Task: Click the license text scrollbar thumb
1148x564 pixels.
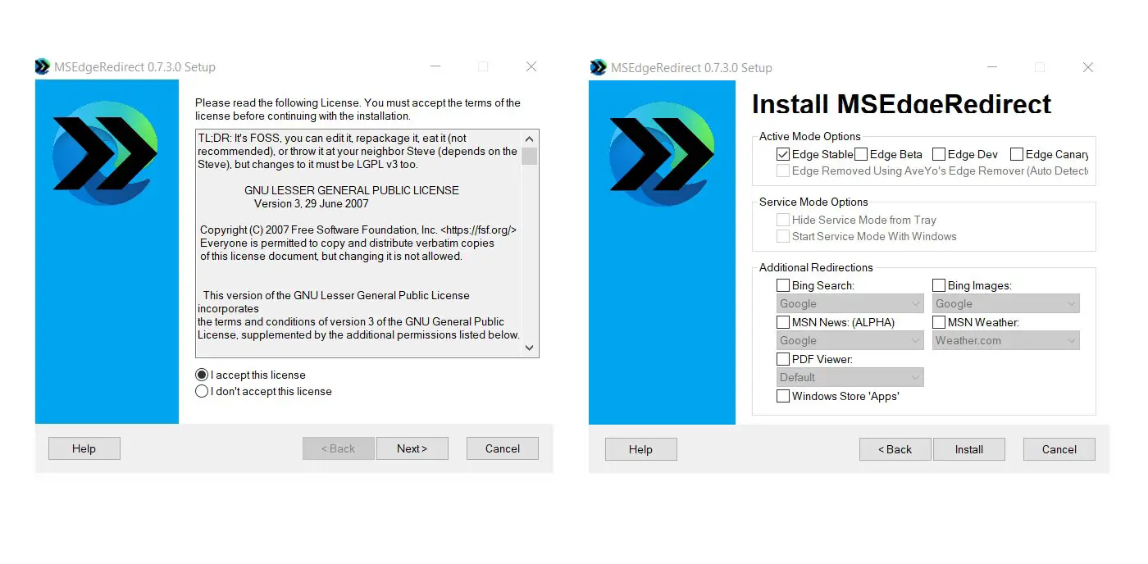Action: [529, 156]
